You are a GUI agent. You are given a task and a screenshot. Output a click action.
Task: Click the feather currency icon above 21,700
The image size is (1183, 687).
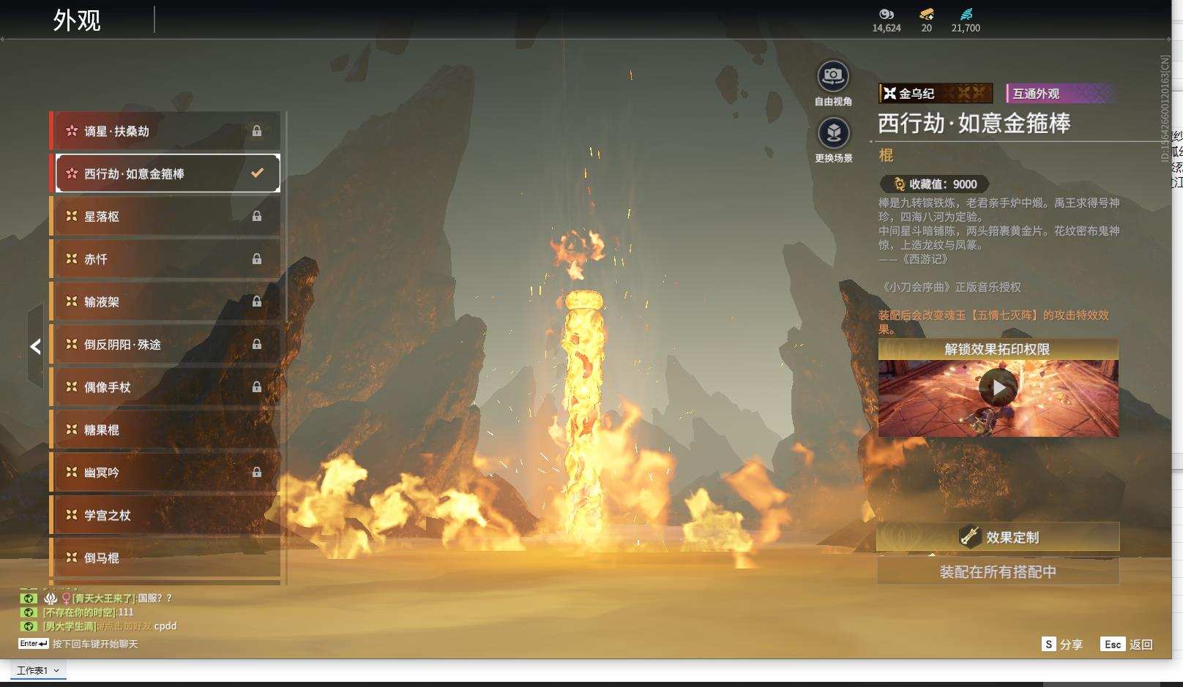966,14
